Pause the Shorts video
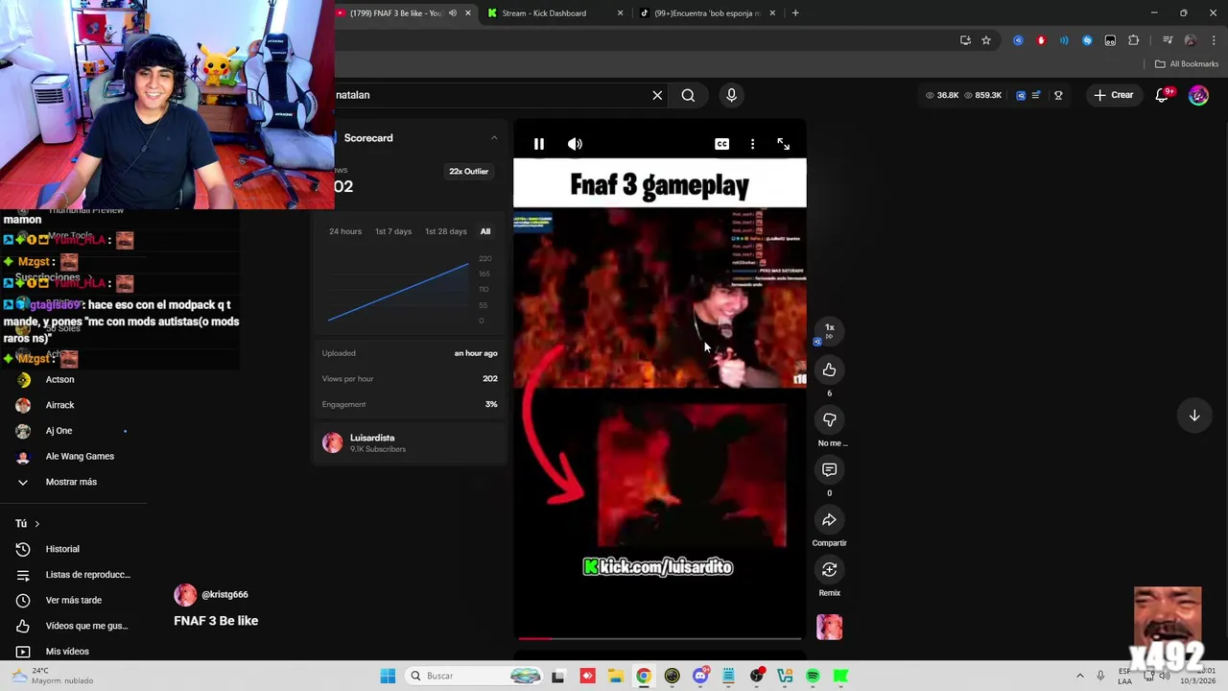 pos(539,144)
